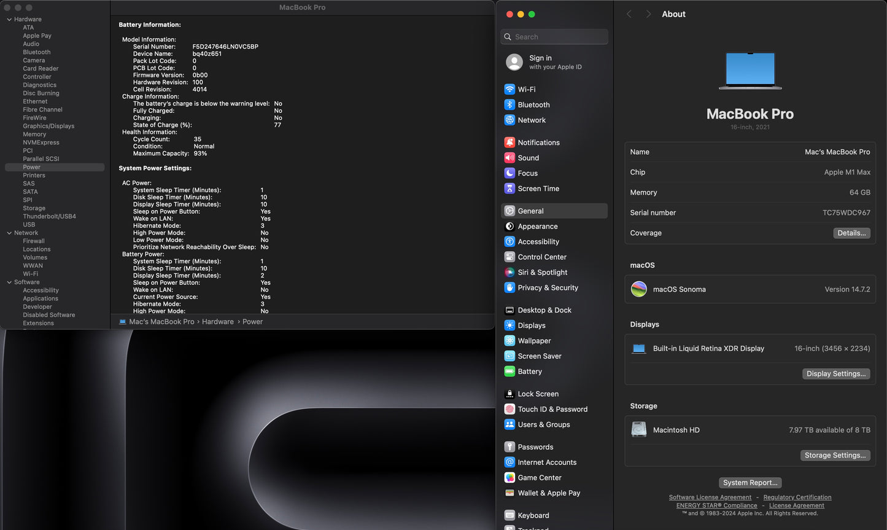This screenshot has width=887, height=530.
Task: Click the Version 14.7.2 text
Action: tap(847, 289)
